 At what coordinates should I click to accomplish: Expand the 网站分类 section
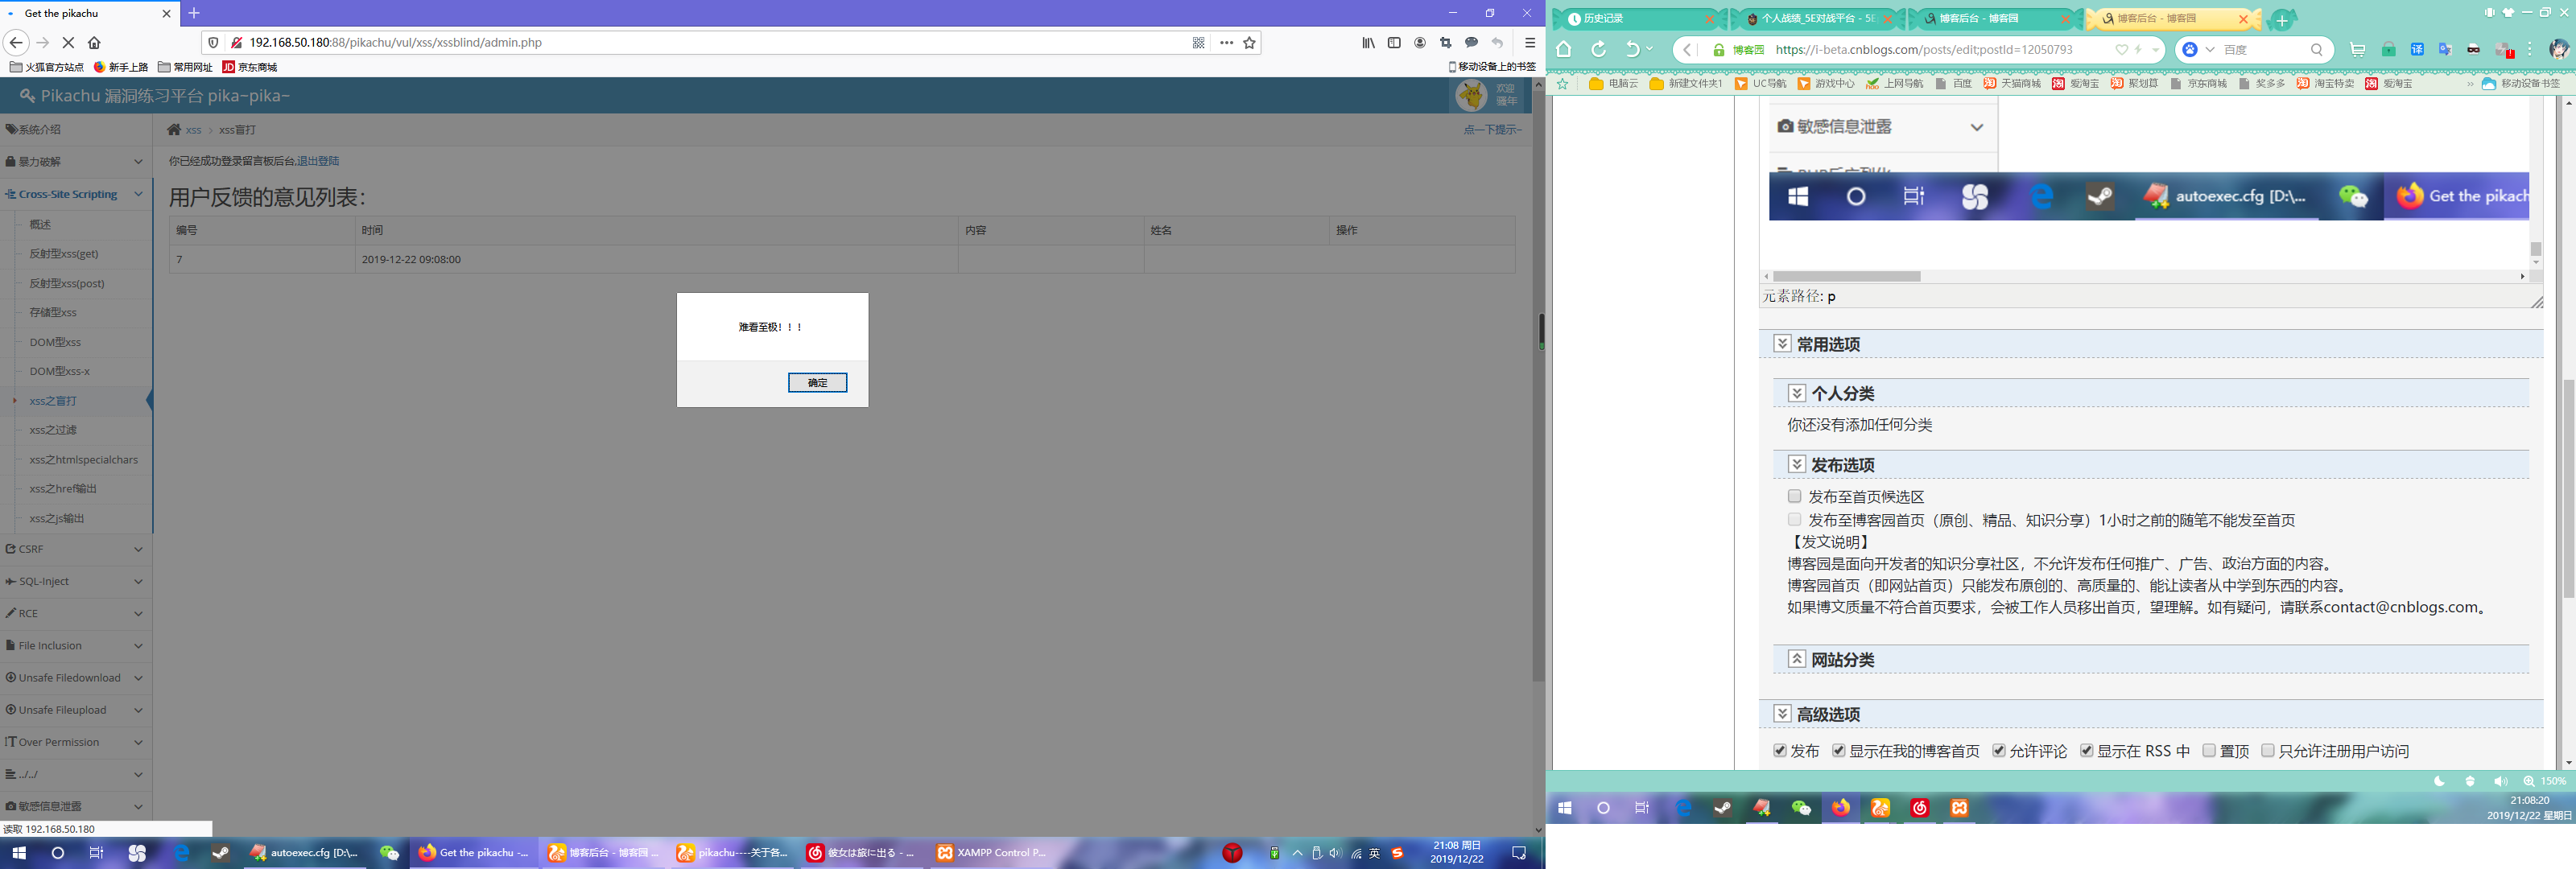tap(1797, 659)
